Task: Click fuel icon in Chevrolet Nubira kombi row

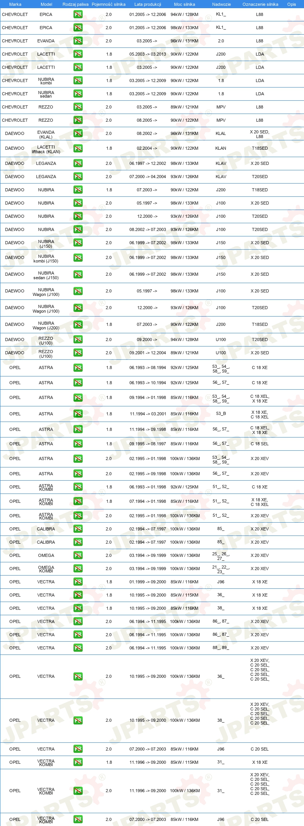Action: coord(78,80)
